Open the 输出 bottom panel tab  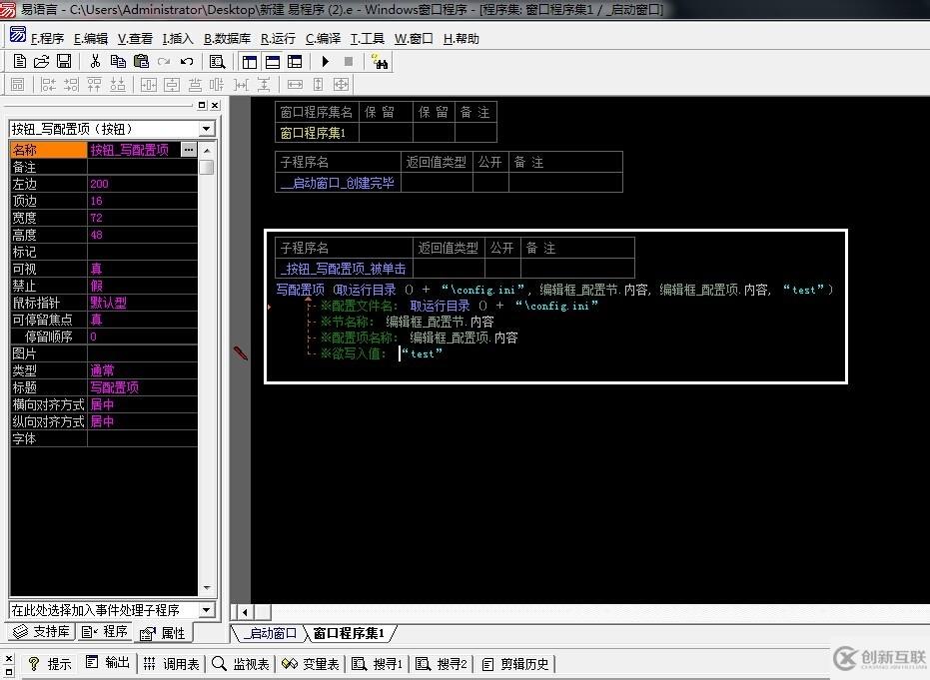tap(107, 663)
